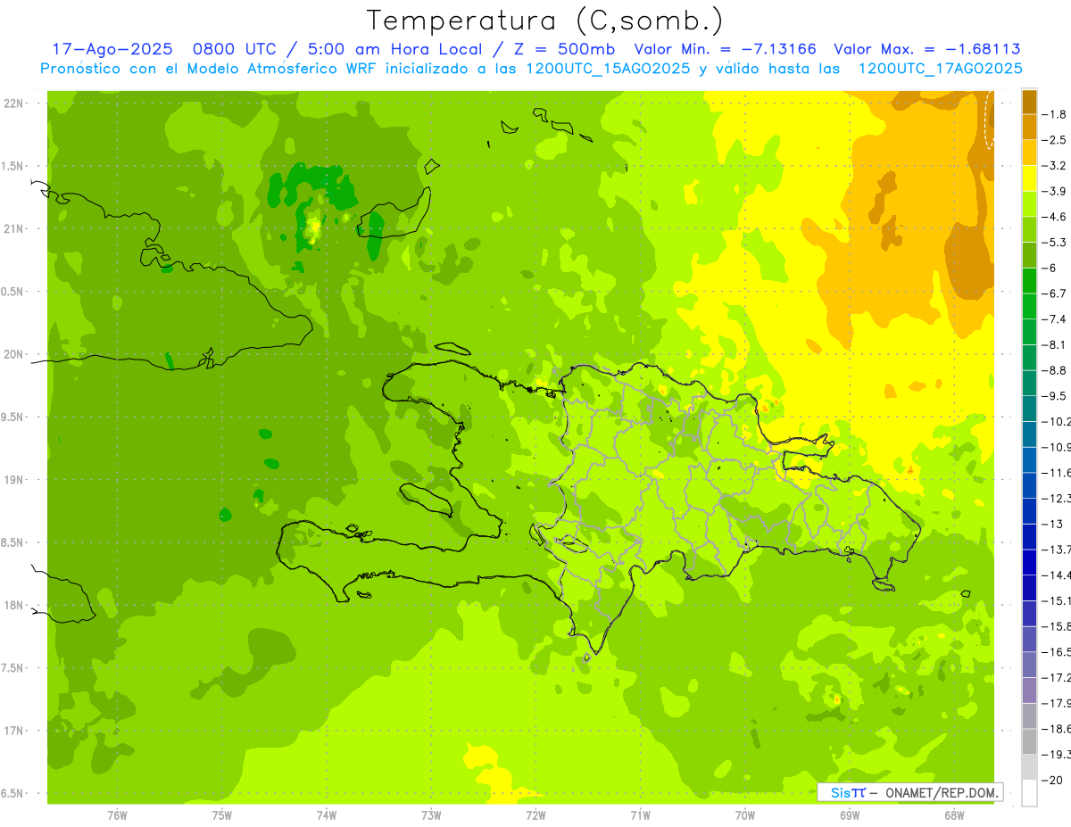1071x827 pixels.
Task: Click the '-7.4' colorbar value
Action: (1056, 319)
